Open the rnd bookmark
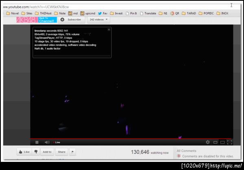This screenshot has width=244, height=170. point(73,13)
